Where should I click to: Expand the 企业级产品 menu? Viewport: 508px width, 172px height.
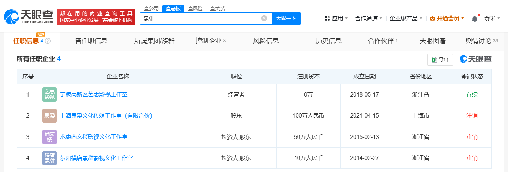(406, 19)
